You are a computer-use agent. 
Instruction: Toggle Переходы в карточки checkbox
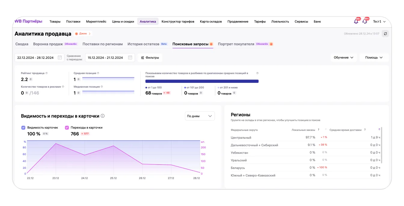click(x=67, y=128)
